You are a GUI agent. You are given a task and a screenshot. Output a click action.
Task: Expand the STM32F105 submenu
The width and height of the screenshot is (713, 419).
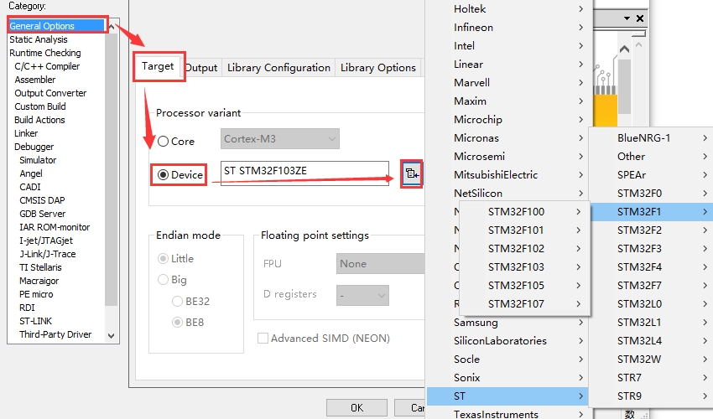[x=525, y=286]
